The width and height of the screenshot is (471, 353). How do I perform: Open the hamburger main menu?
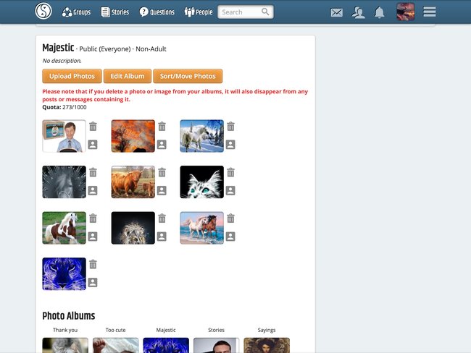click(x=430, y=12)
